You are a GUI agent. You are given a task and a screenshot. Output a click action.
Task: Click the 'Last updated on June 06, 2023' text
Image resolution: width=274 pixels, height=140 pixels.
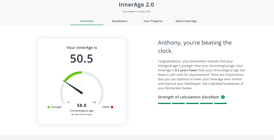[136, 11]
